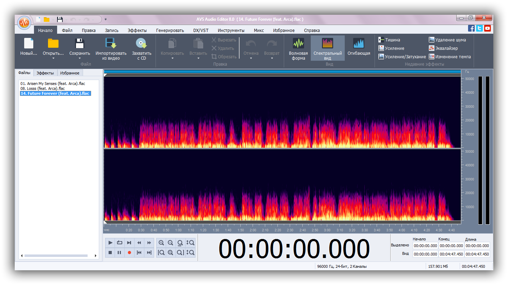Open the Генерировать ribbon tab
Viewport: 508px width, 285px height.
(x=170, y=31)
